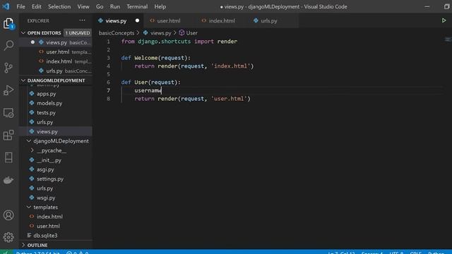Open the Run menu
The image size is (452, 254).
pos(114,6)
